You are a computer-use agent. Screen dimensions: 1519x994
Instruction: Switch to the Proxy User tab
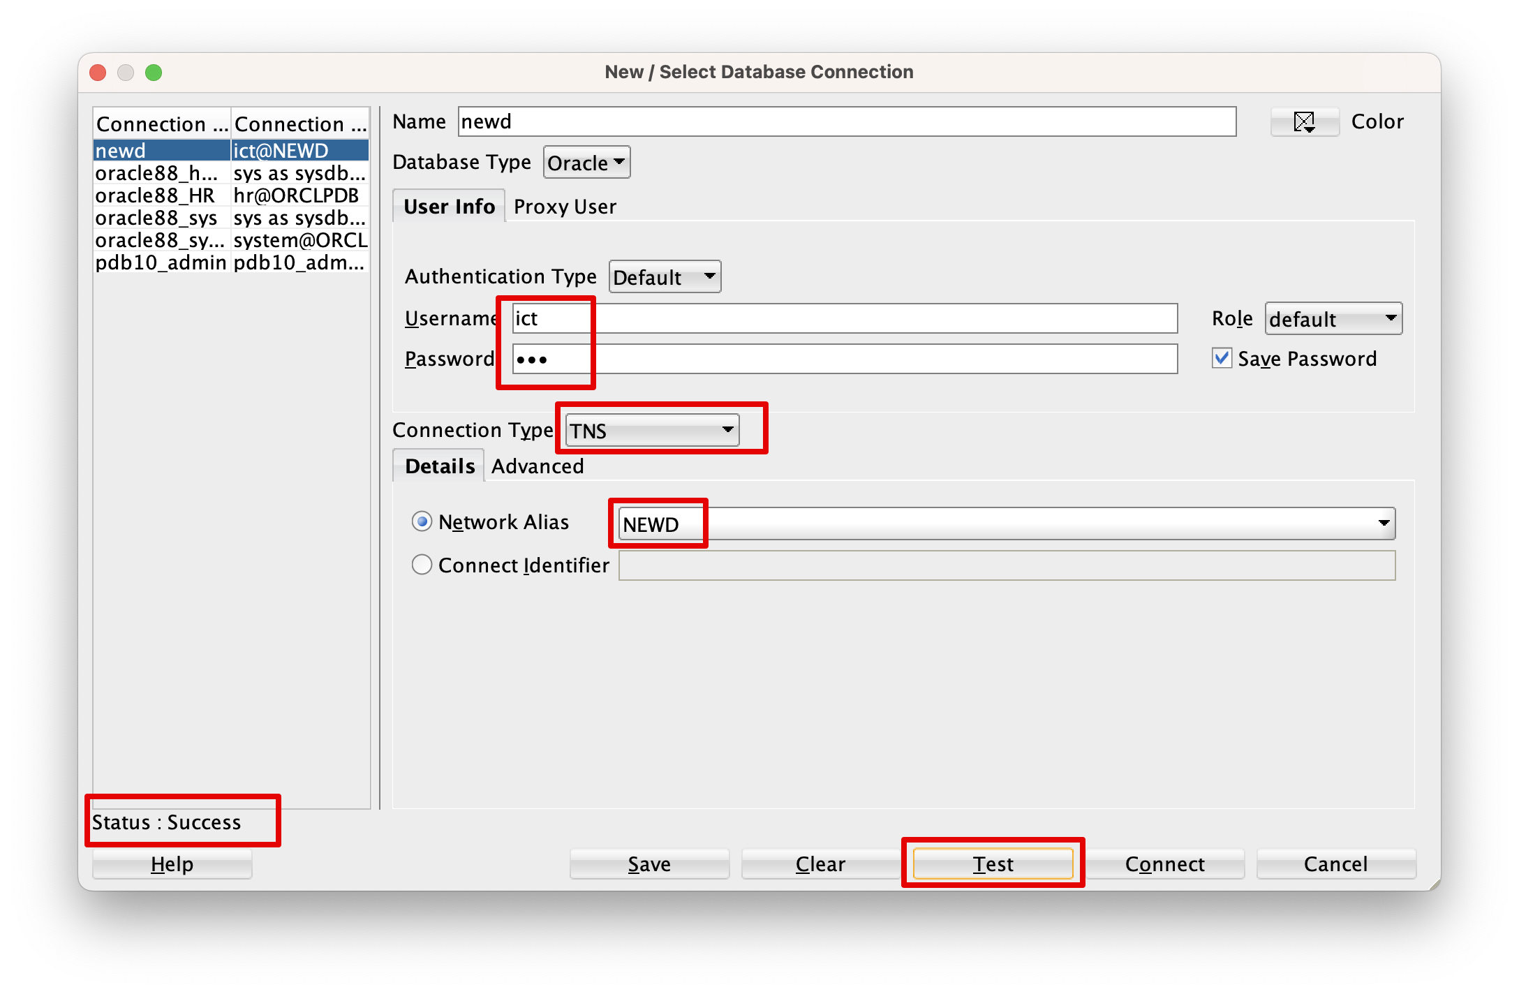point(565,207)
